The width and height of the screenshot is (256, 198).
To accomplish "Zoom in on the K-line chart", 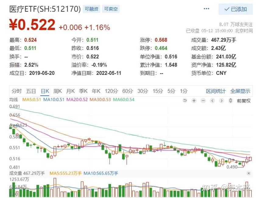I will tap(194, 101).
